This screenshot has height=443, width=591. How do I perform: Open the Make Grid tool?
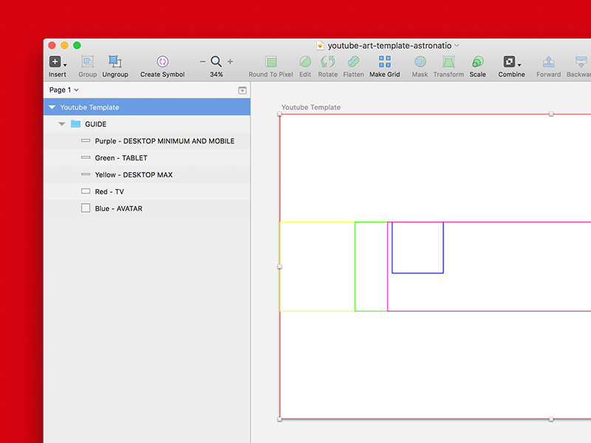pyautogui.click(x=385, y=62)
